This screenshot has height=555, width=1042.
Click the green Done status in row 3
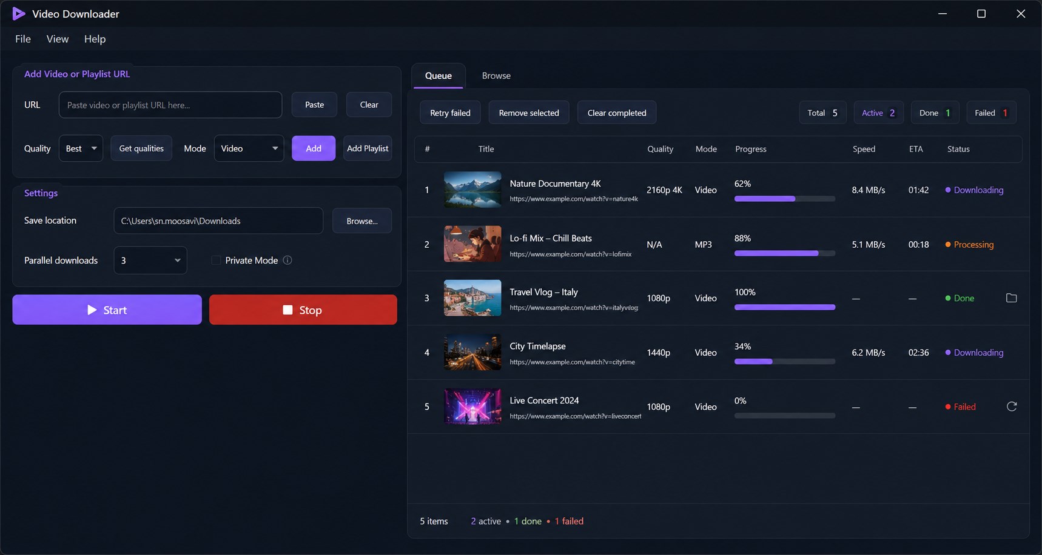(x=960, y=298)
